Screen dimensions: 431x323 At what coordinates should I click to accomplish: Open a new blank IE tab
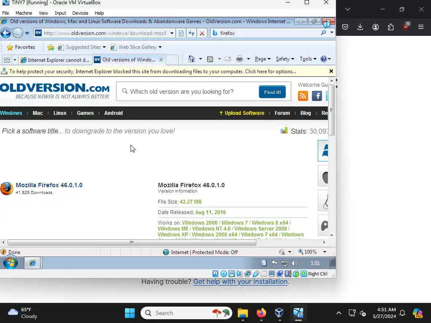[172, 60]
